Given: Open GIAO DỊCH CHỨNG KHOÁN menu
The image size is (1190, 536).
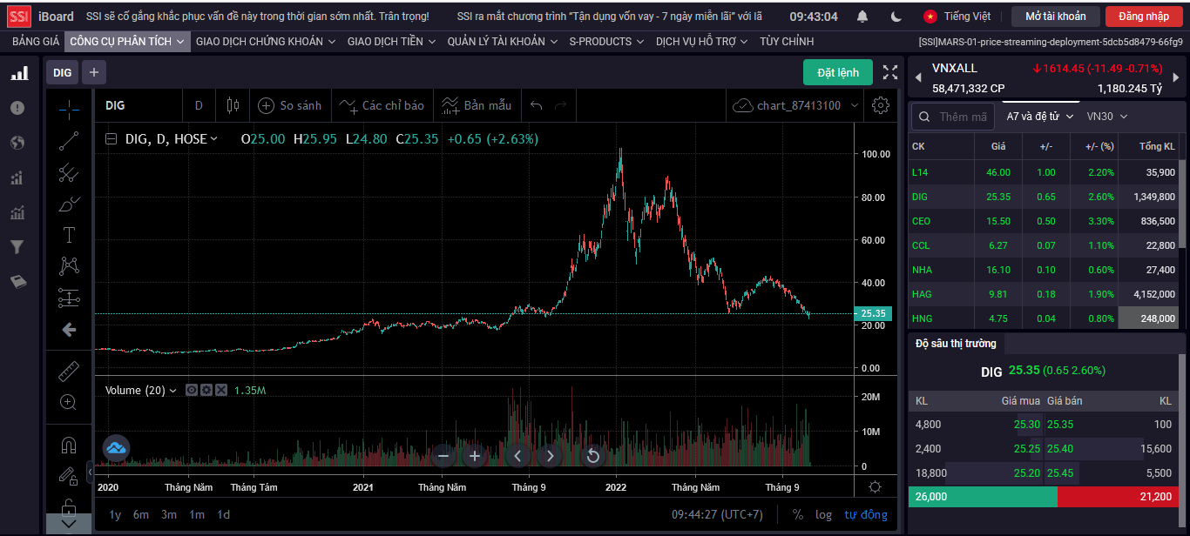Looking at the screenshot, I should point(266,42).
